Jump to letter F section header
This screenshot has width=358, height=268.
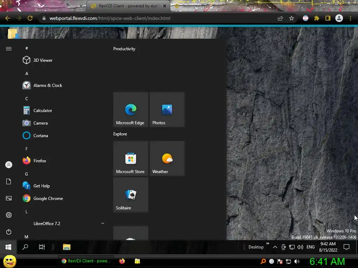[27, 149]
